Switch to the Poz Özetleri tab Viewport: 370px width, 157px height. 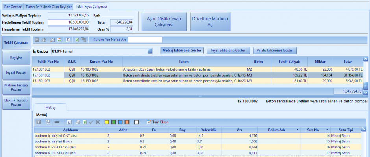(x=13, y=7)
